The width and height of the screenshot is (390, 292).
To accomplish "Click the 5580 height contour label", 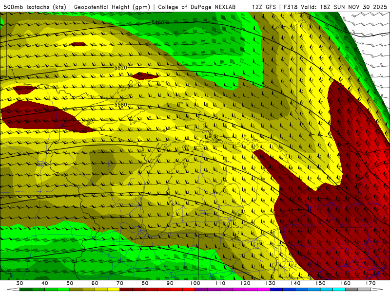I will (x=120, y=105).
